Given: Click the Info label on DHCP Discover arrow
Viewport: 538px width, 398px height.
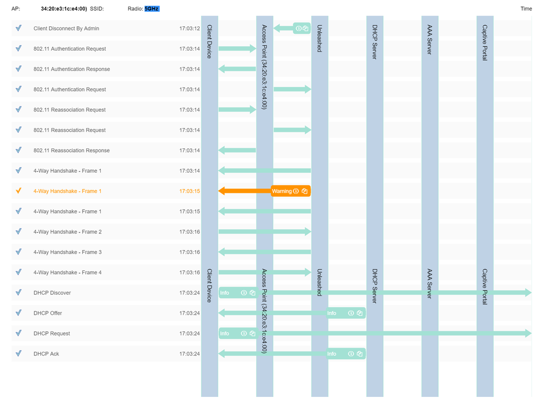Looking at the screenshot, I should click(225, 293).
